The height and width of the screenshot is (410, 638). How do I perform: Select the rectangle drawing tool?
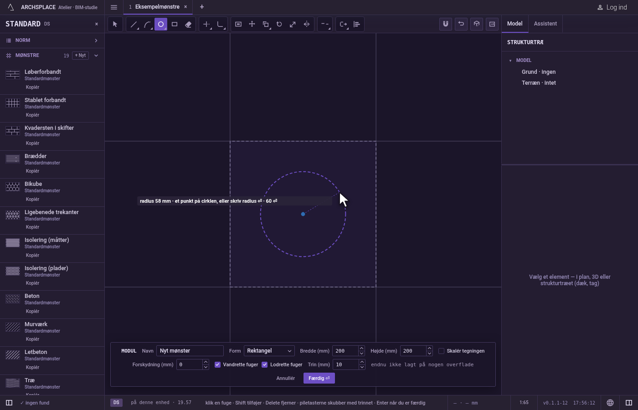tap(175, 24)
